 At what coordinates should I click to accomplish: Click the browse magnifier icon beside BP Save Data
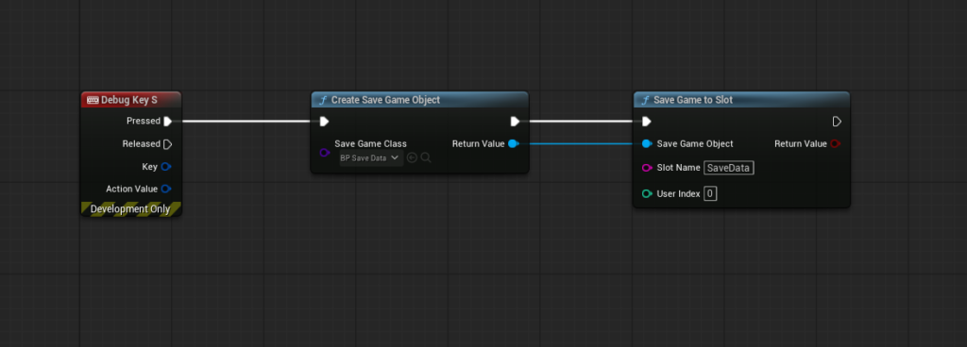(426, 157)
